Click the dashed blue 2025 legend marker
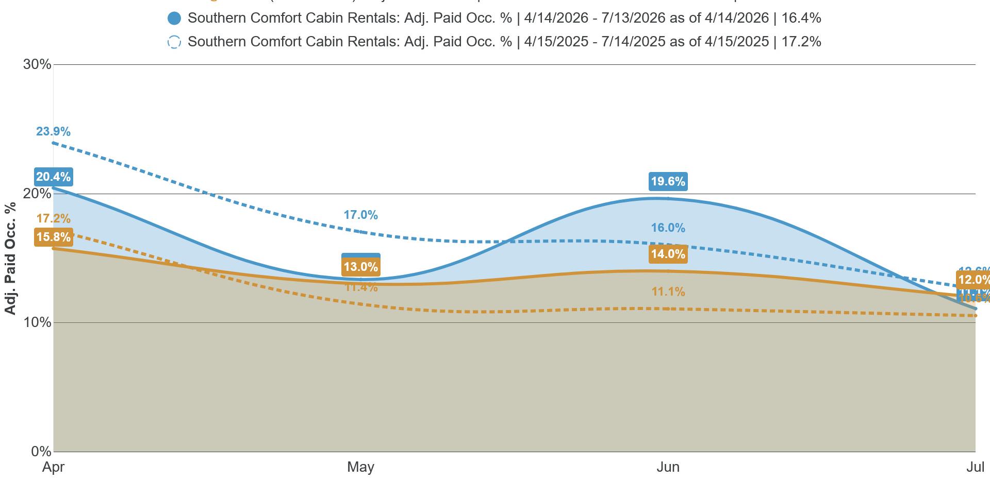Image resolution: width=990 pixels, height=481 pixels. [x=174, y=42]
